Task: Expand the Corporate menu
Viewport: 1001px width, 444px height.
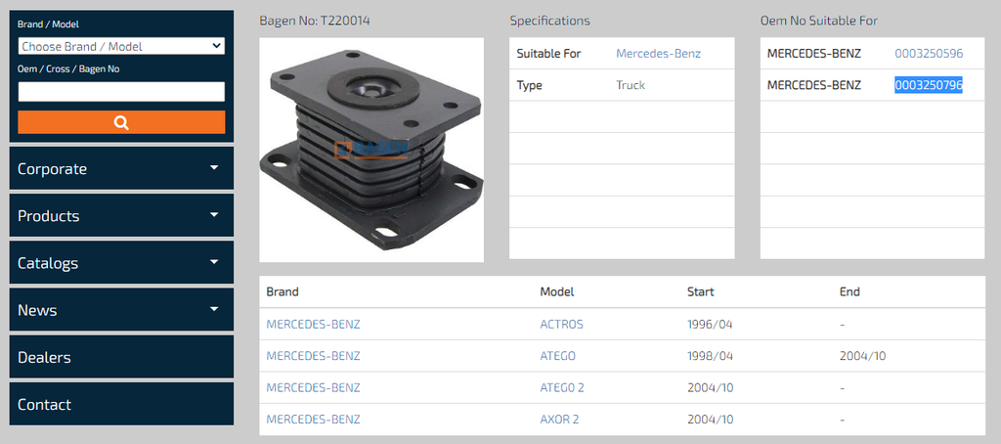Action: click(121, 168)
